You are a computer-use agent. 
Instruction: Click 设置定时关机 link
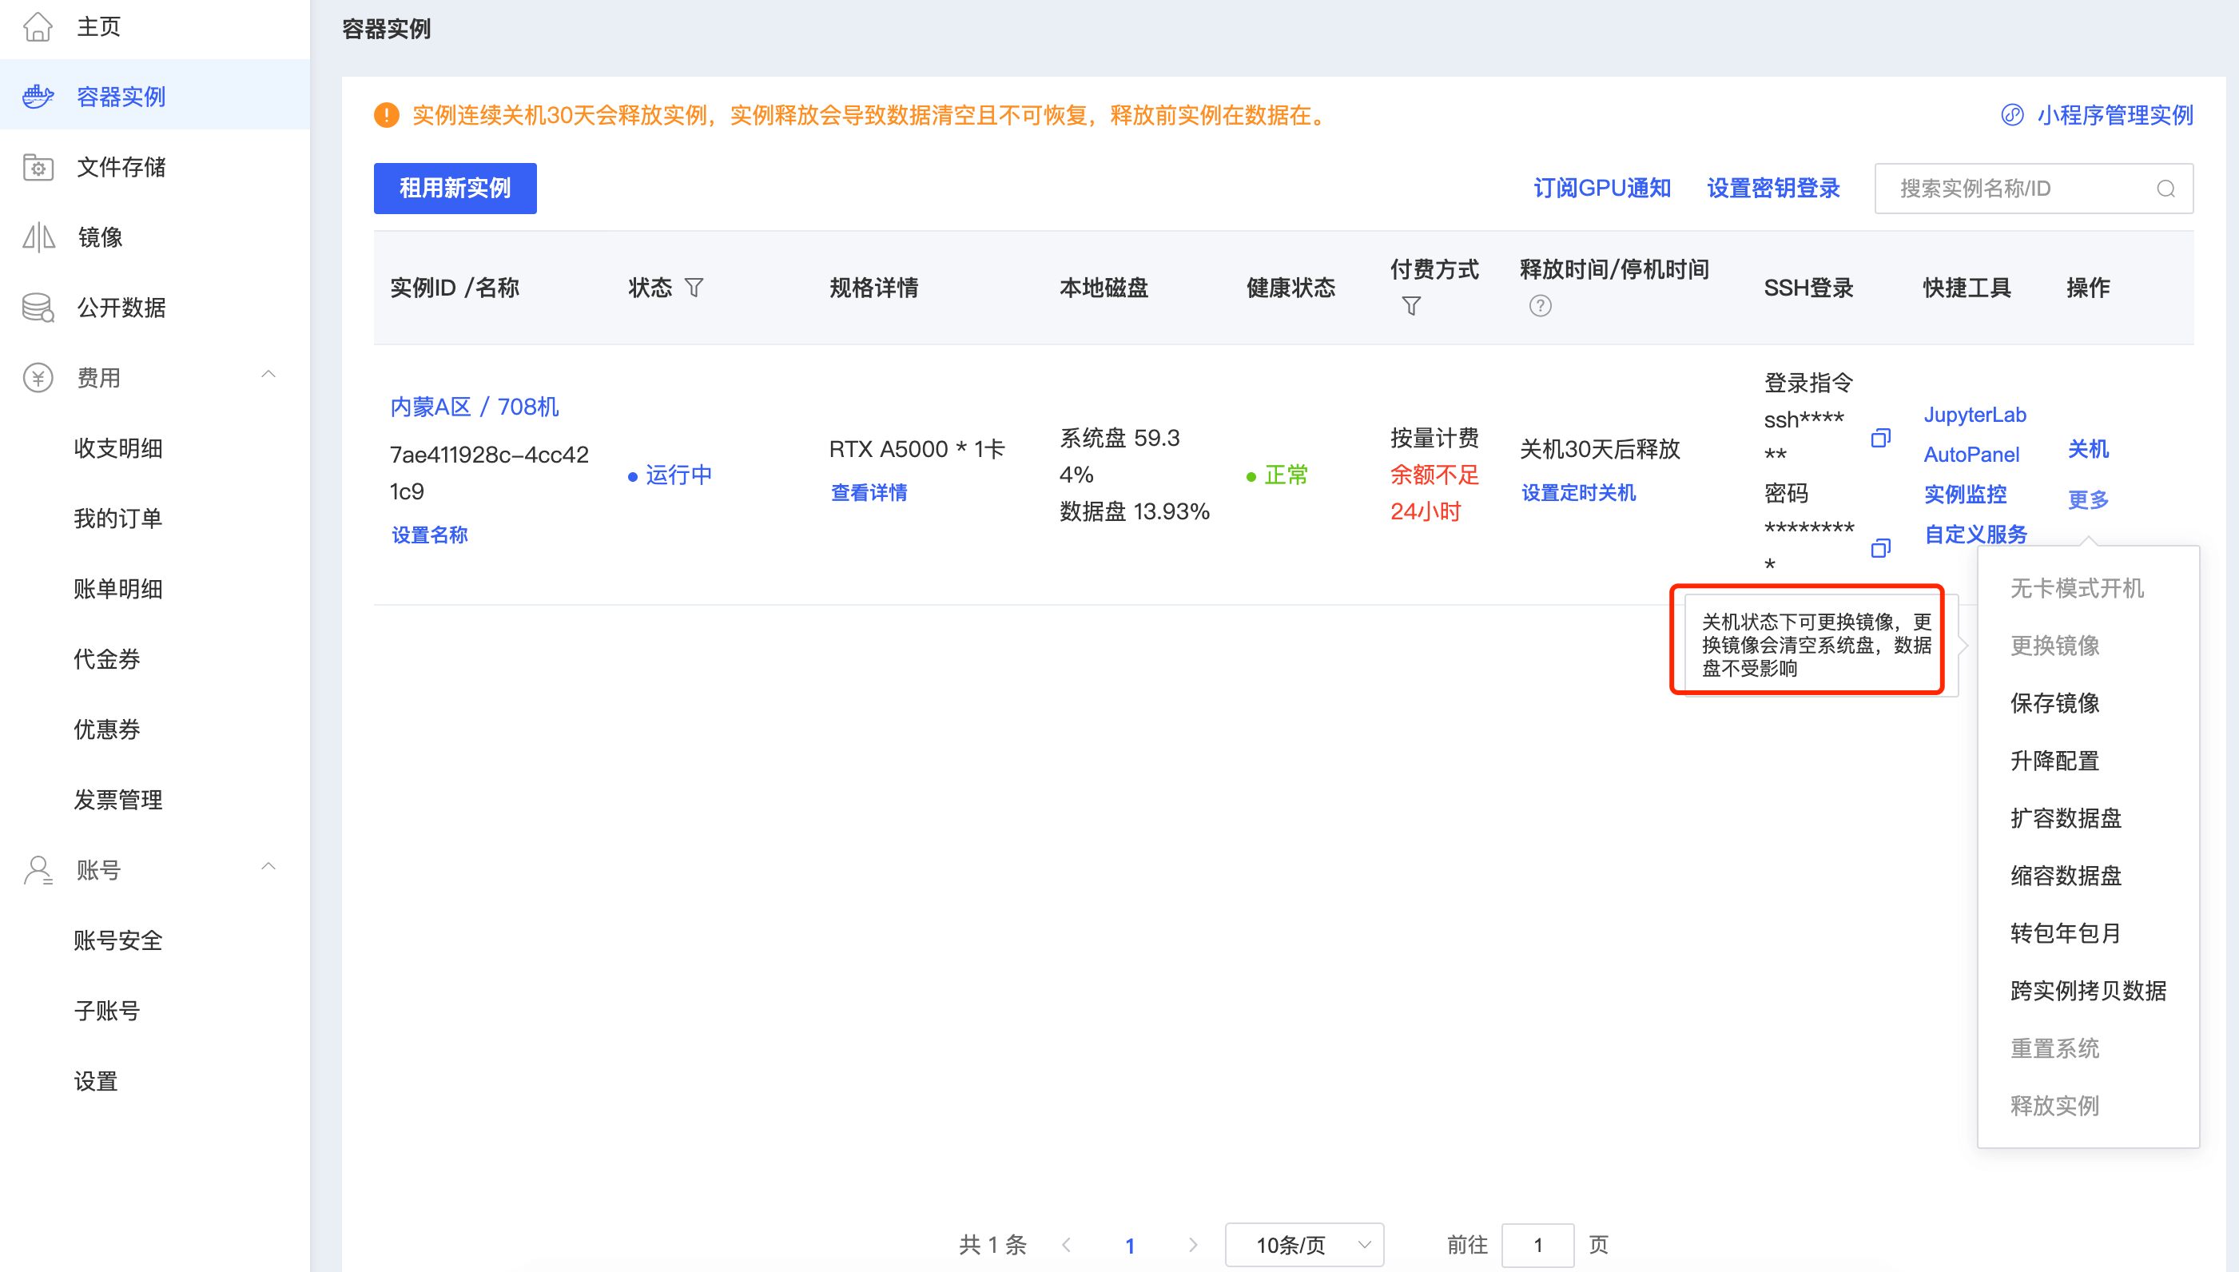point(1577,493)
